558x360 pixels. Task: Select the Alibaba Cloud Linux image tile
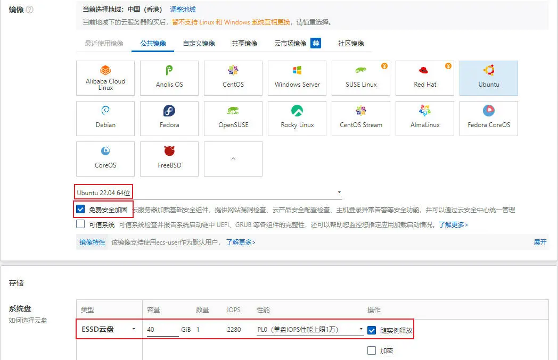coord(105,78)
